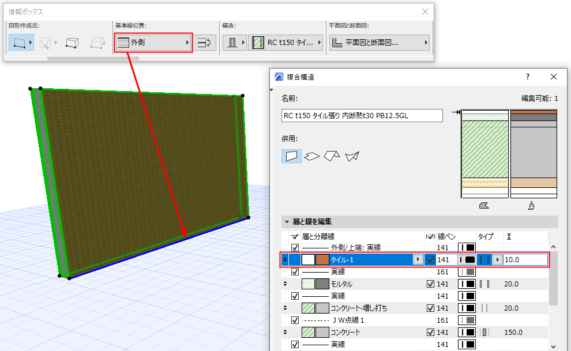The height and width of the screenshot is (351, 571).
Task: Open the arrow next to straight wall method
Action: [31, 43]
